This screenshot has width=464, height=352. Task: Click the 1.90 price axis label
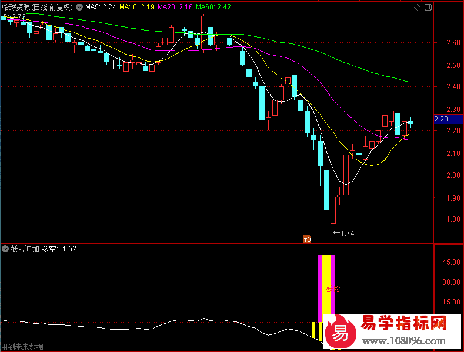453,198
